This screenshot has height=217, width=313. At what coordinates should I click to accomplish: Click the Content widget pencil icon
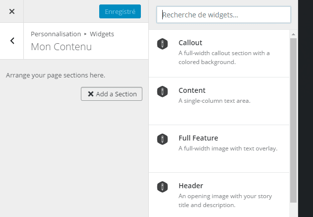click(x=162, y=91)
